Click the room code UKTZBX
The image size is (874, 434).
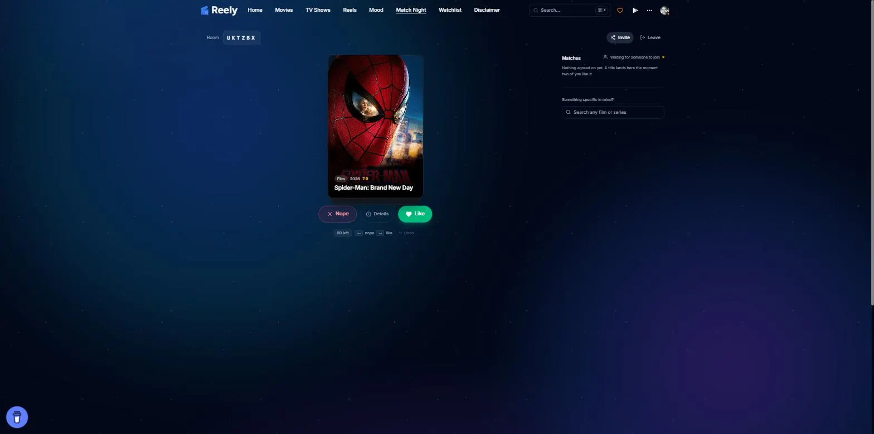point(241,37)
